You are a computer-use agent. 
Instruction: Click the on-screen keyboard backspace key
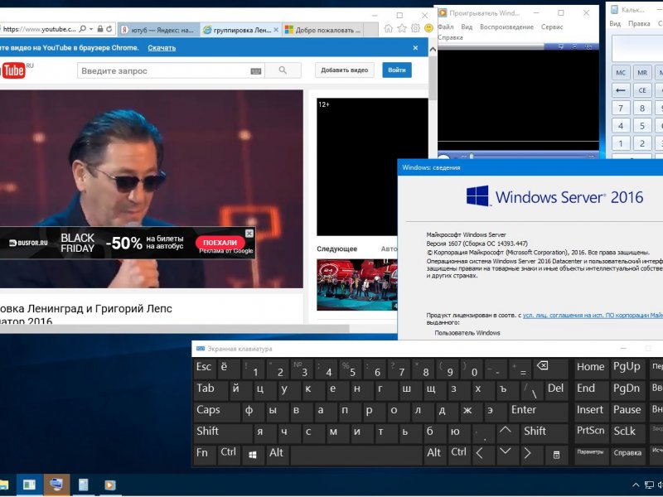point(552,369)
